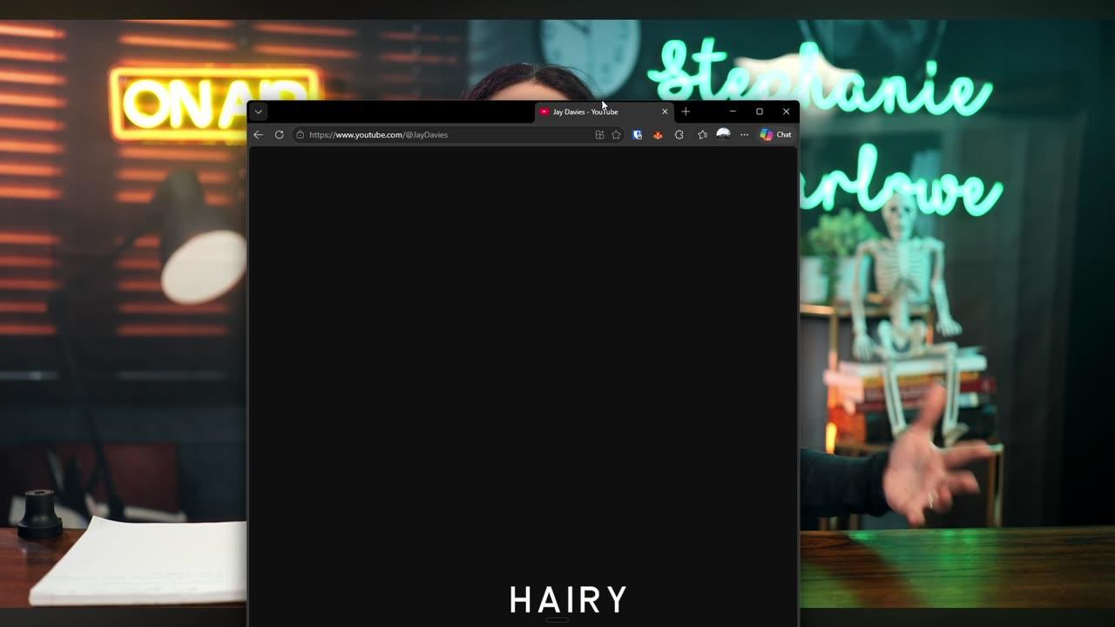Open the orange fox extension icon
The height and width of the screenshot is (627, 1115).
[x=658, y=135]
